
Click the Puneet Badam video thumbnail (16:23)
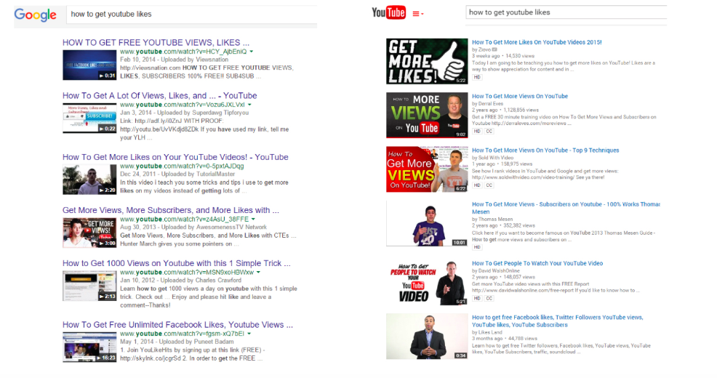[89, 347]
